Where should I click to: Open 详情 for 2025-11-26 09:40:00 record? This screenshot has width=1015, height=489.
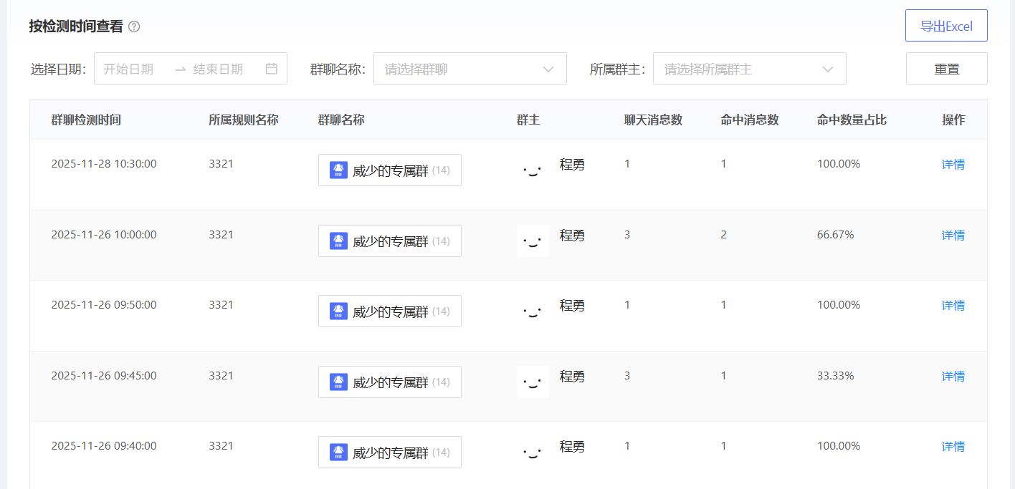(953, 446)
